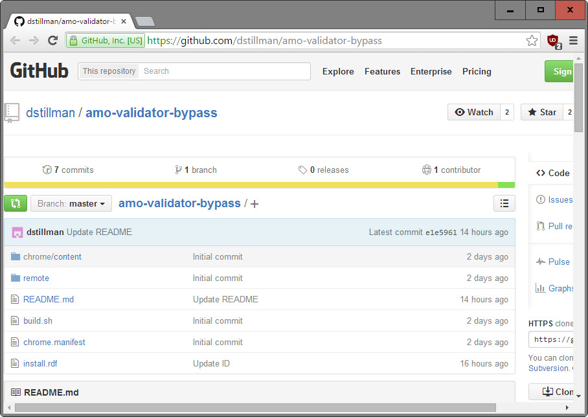Click the contributor people icon
The height and width of the screenshot is (417, 588).
tap(427, 170)
